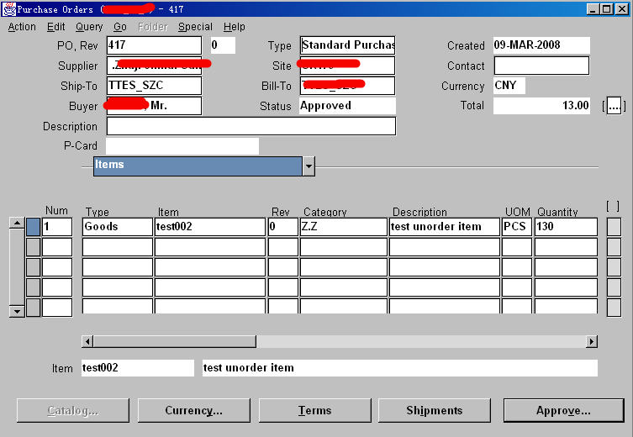Click the Rev field showing 0 in header

[x=223, y=45]
